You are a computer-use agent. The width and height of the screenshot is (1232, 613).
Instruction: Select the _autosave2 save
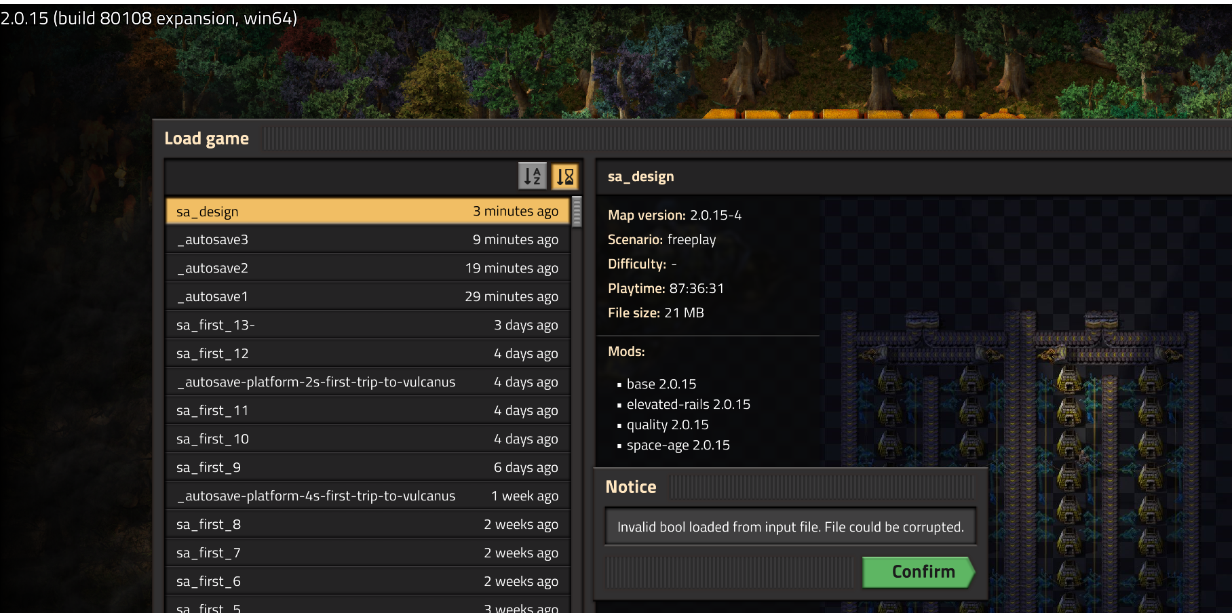(x=368, y=268)
